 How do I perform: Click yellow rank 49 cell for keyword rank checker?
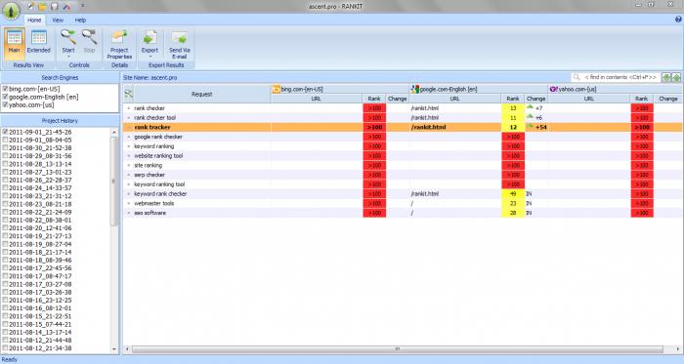click(x=513, y=194)
